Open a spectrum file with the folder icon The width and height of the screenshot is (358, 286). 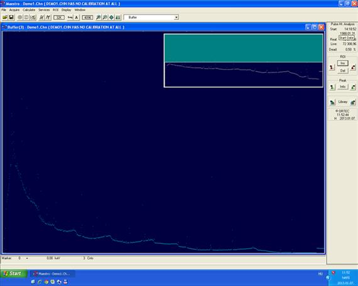[x=5, y=18]
